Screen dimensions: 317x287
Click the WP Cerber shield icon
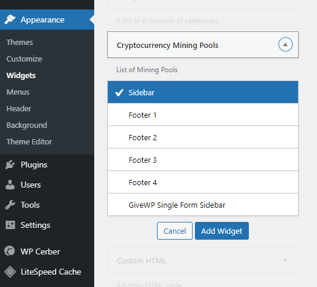coord(9,251)
